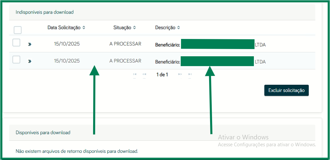Click the Não existem arquivos de retorno message
This screenshot has height=160, width=330.
pyautogui.click(x=77, y=151)
